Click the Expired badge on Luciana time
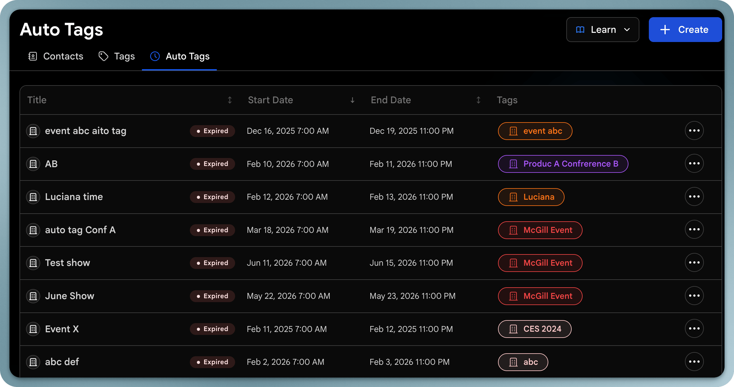 click(212, 197)
